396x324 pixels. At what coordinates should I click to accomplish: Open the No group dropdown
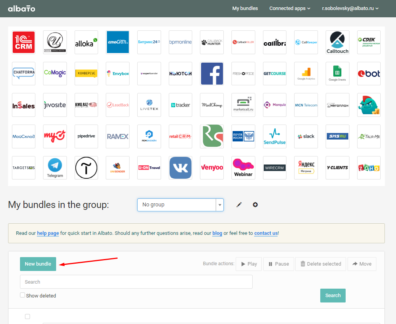tap(180, 205)
